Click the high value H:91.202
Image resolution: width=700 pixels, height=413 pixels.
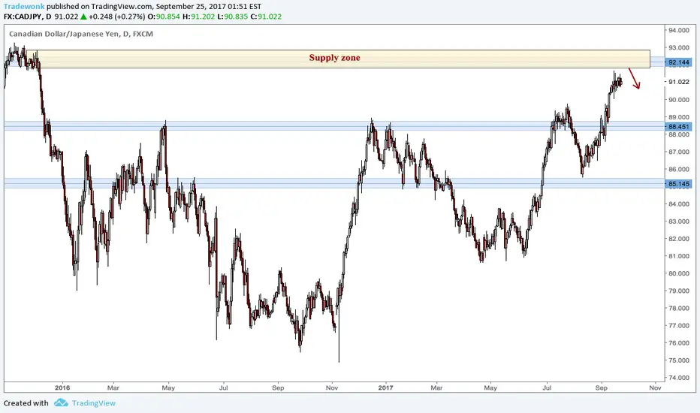[198, 17]
